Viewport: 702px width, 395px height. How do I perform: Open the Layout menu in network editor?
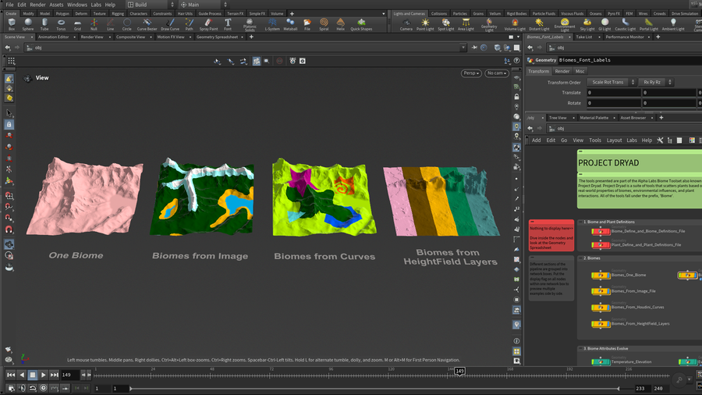pos(614,141)
